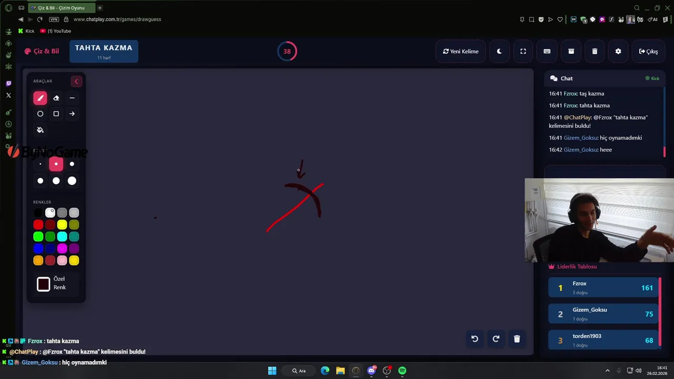Select the eraser tool

(56, 98)
